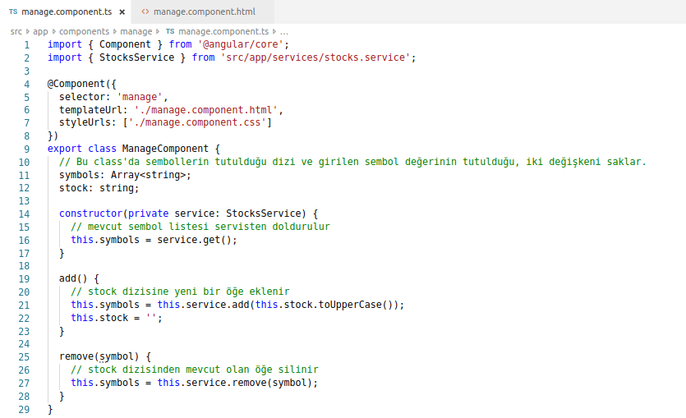Click line number 9 in the gutter

[26, 149]
